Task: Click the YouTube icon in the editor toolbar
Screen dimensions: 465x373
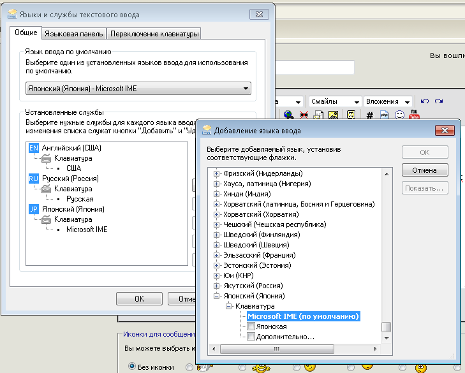Action: pos(414,115)
